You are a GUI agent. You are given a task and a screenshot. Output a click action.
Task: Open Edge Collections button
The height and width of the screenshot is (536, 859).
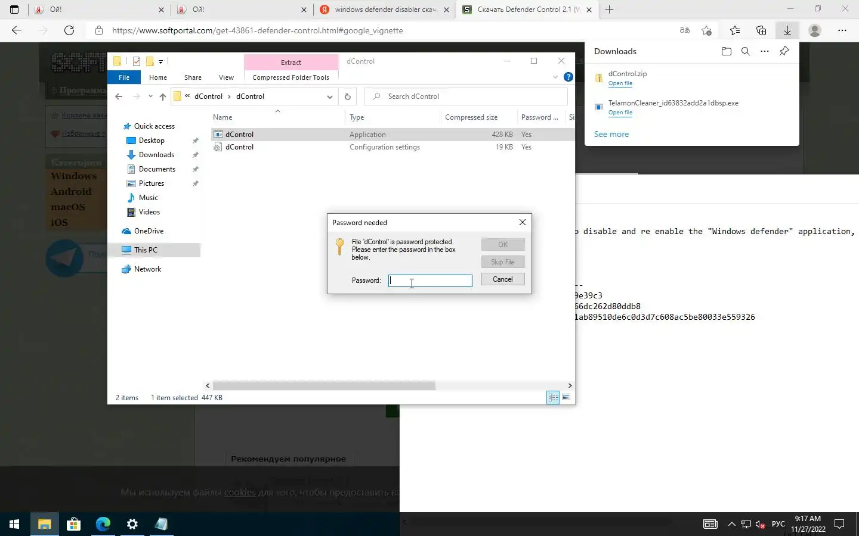coord(761,30)
